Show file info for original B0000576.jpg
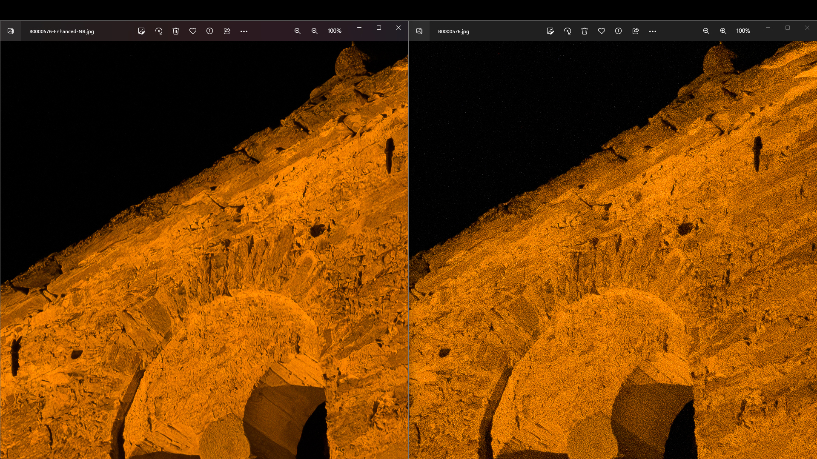 619,31
